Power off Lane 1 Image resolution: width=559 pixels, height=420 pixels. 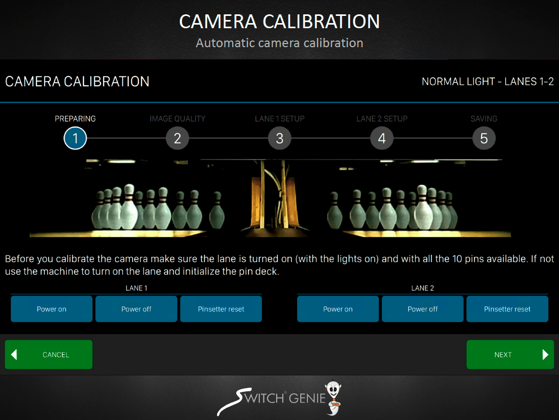[x=136, y=309]
